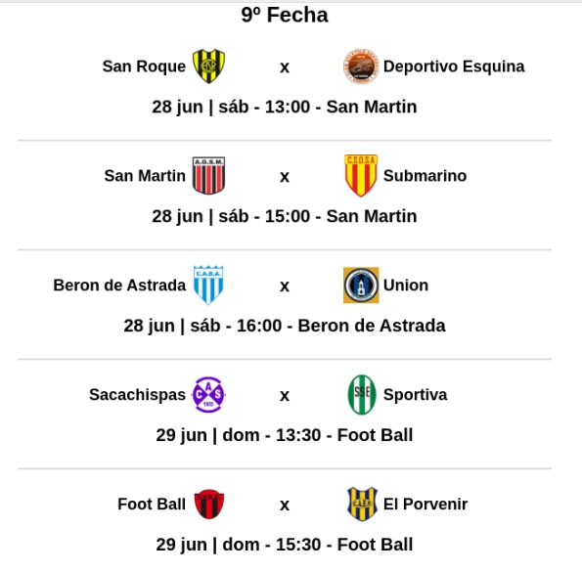Click the Sportiva green SSE oval logo
This screenshot has width=582, height=572.
(362, 394)
